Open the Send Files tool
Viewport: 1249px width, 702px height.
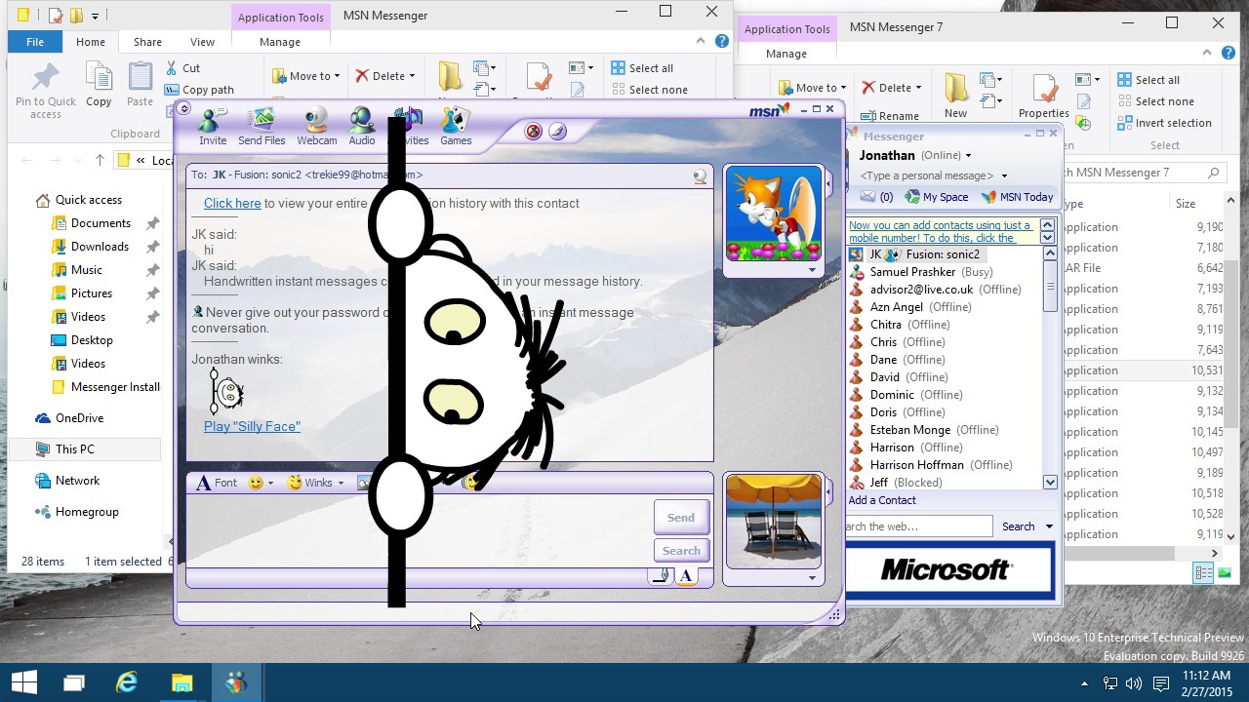click(261, 125)
